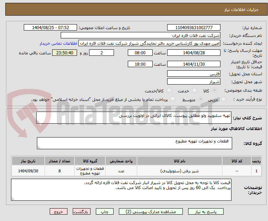
Task: Click the کد کالا column header
Action: (x=237, y=161)
